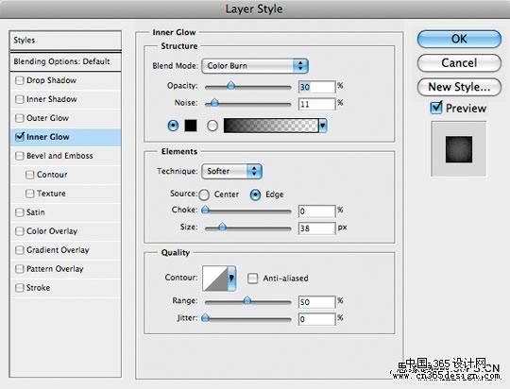The image size is (510, 389).
Task: Click the Opacity slider handle
Action: tap(231, 86)
